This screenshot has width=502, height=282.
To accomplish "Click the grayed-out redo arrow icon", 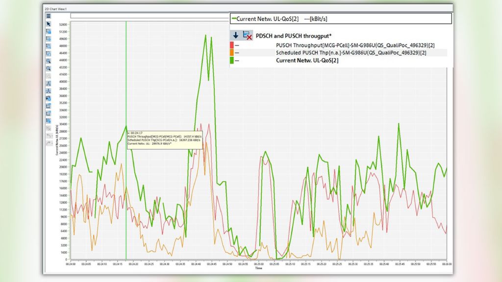I will [x=49, y=143].
